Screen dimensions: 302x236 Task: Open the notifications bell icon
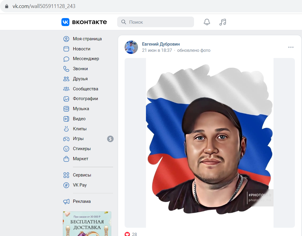pyautogui.click(x=207, y=22)
